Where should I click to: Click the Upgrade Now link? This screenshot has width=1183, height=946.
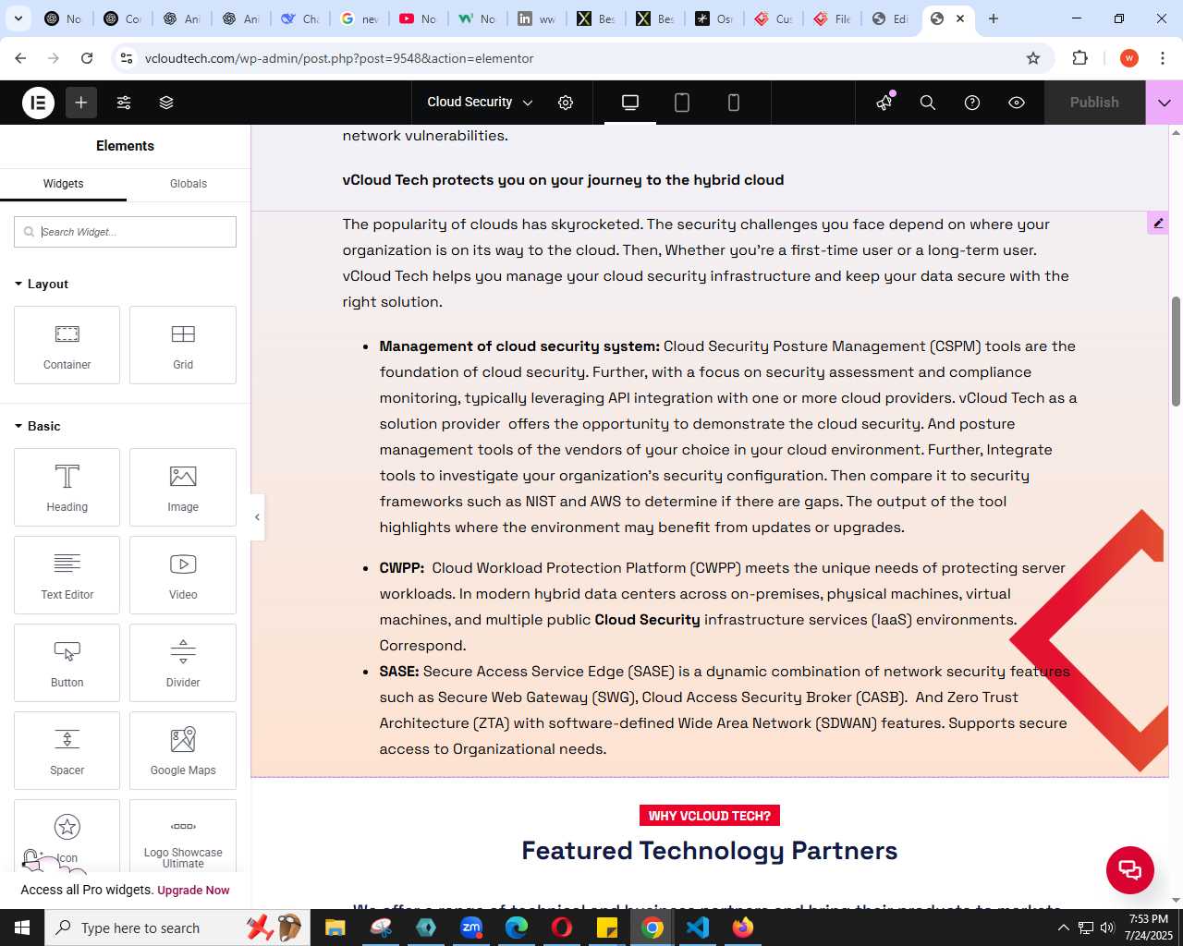click(x=193, y=891)
